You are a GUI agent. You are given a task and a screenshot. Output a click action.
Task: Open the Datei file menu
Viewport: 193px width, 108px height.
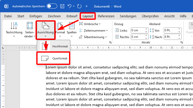8,16
